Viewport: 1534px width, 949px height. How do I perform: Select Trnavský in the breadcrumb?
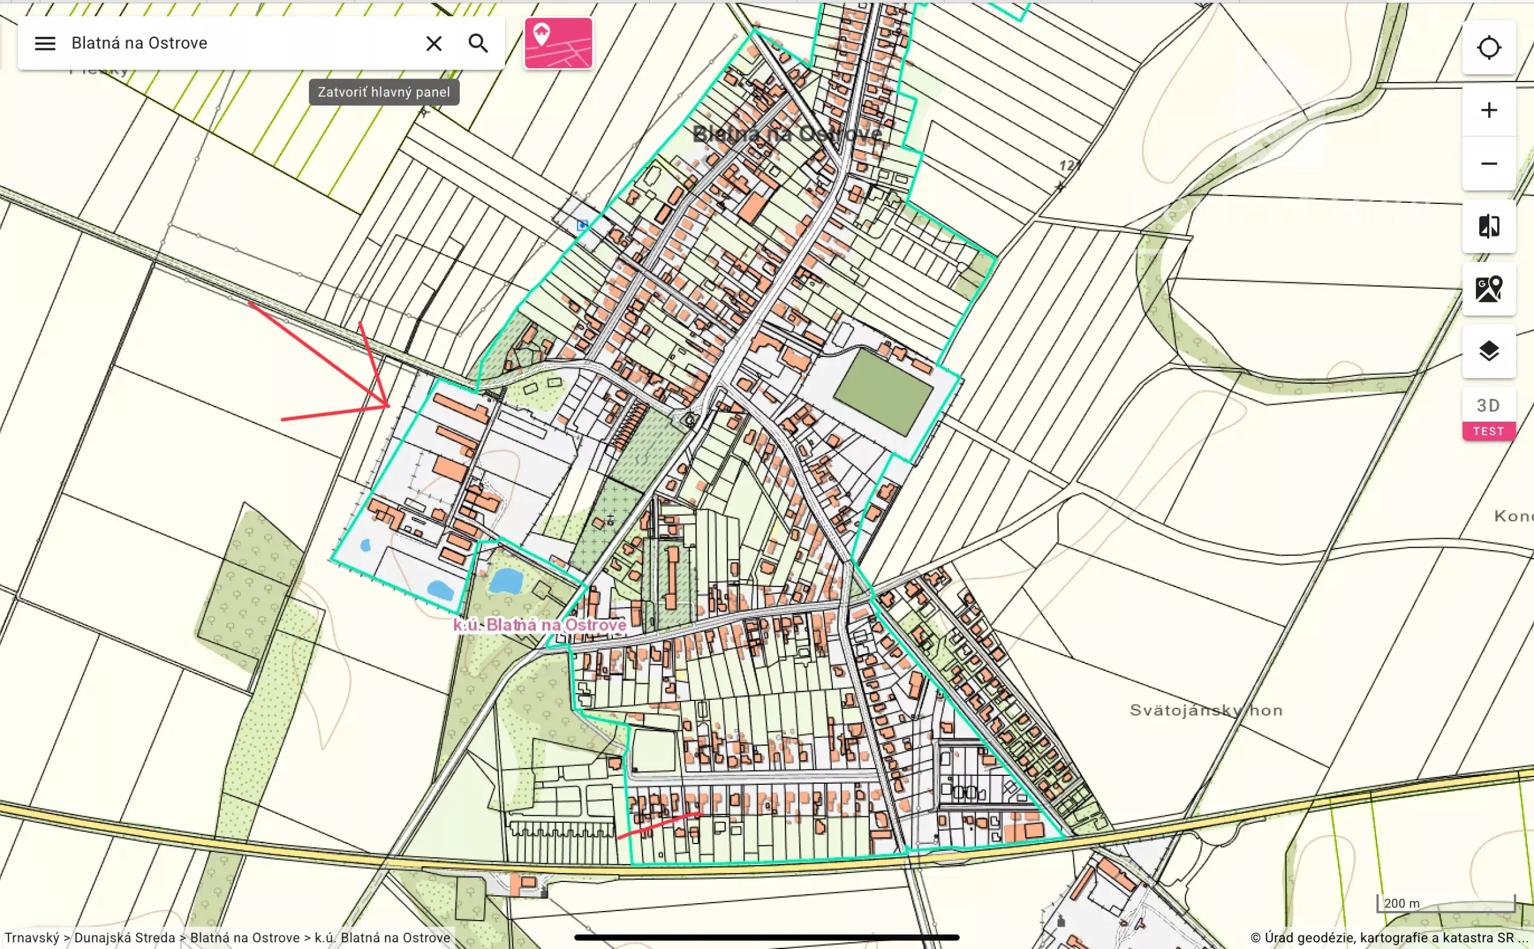coord(31,937)
